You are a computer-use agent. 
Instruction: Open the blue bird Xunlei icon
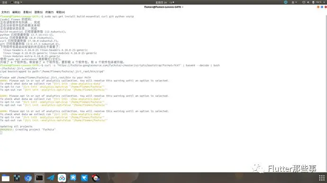84,178
